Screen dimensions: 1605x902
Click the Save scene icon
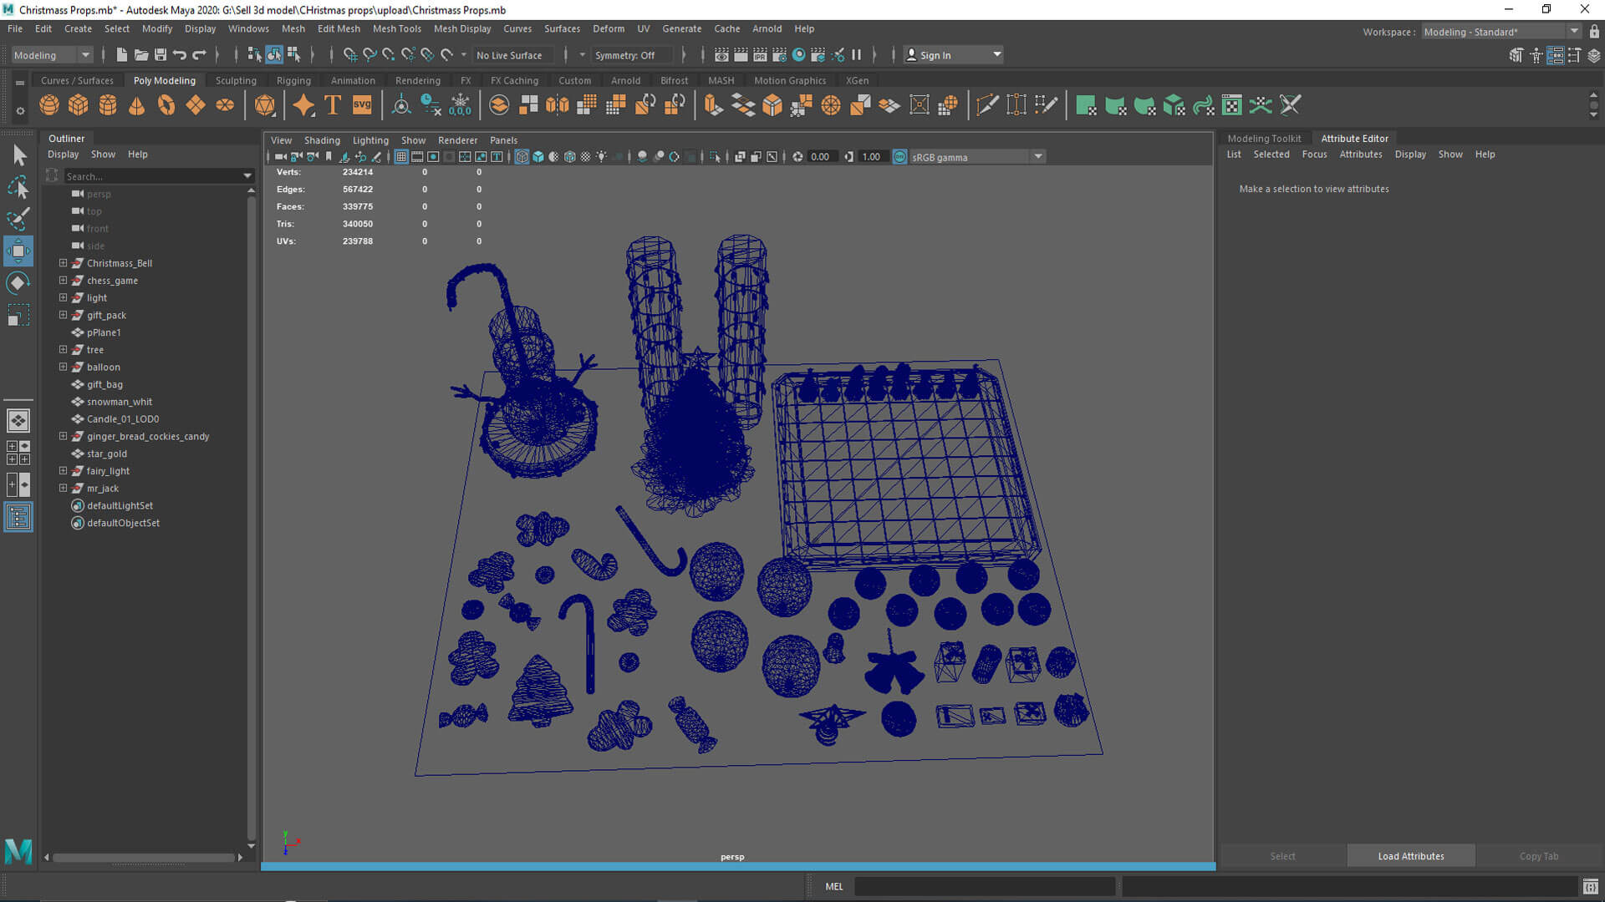click(160, 55)
